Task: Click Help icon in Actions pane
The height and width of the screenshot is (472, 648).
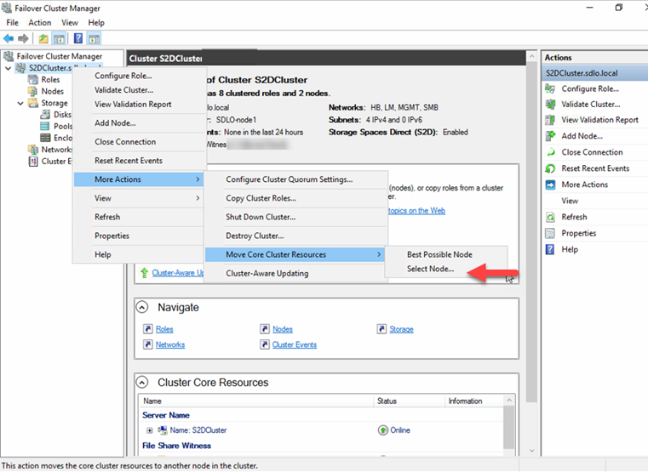Action: [550, 249]
